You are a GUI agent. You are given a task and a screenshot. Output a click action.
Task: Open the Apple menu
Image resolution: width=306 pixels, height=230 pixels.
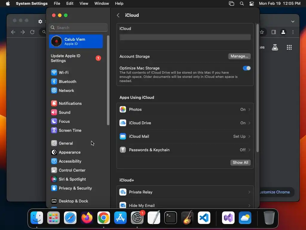(x=8, y=4)
